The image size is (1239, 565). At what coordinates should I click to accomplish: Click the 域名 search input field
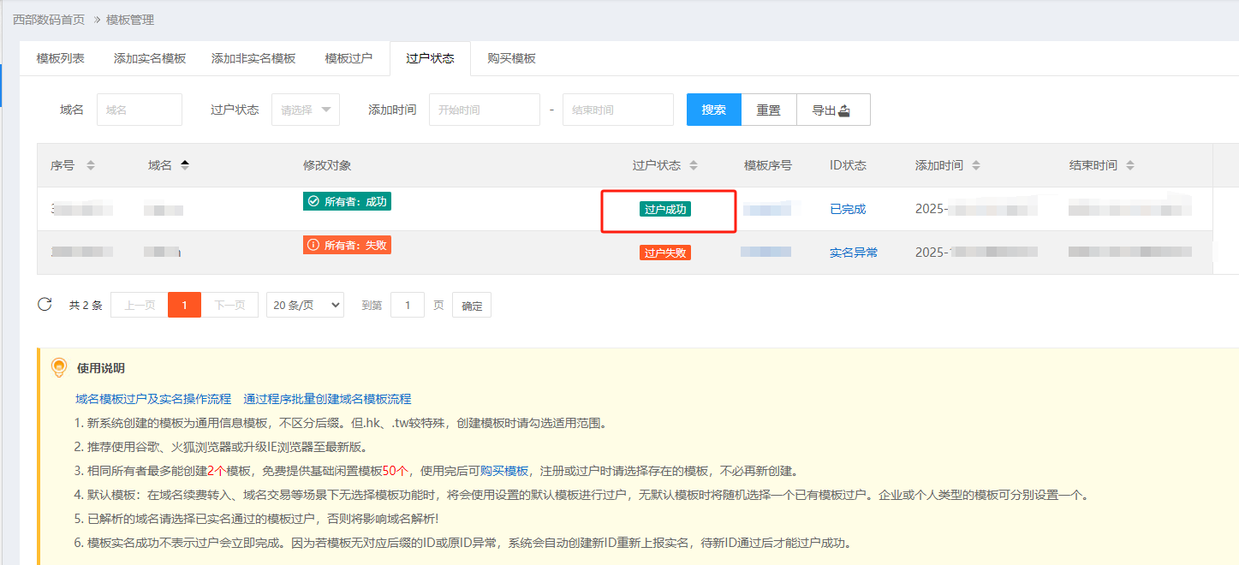(x=140, y=110)
